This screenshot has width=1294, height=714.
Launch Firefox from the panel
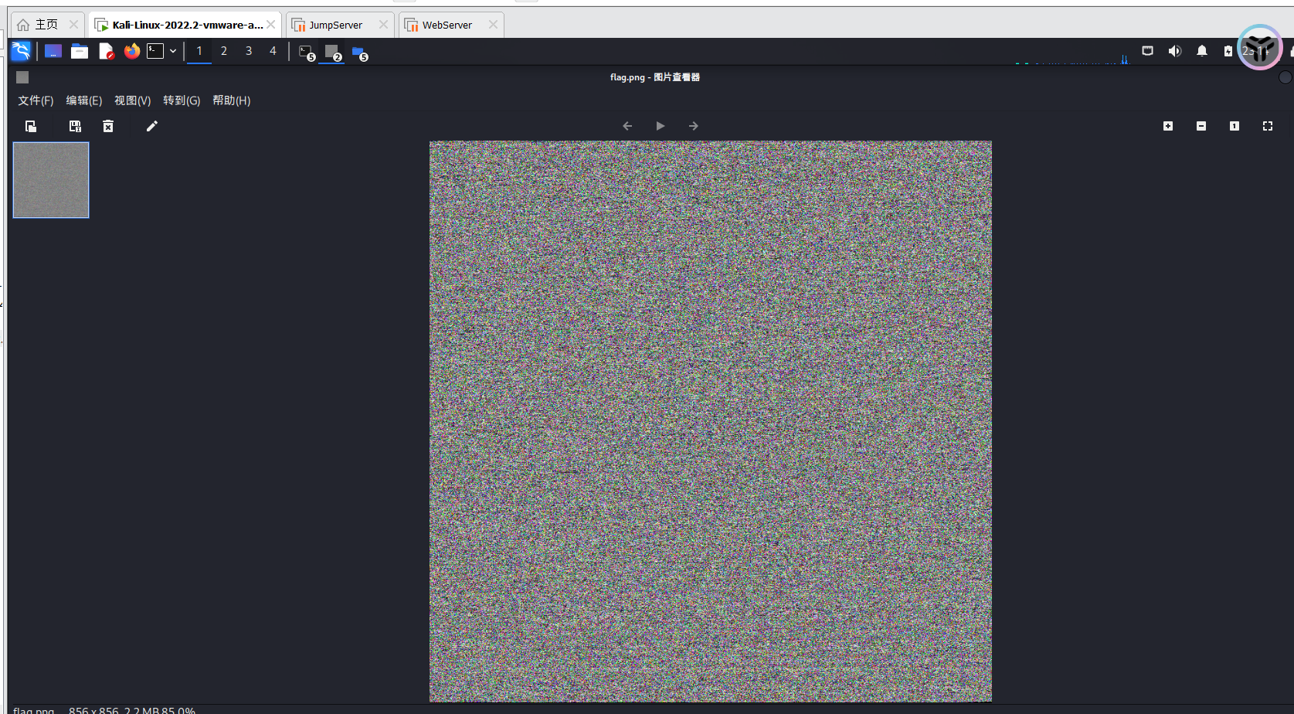click(x=132, y=51)
